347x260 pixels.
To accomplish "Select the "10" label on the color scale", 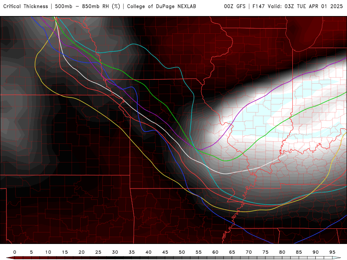I will coord(48,252).
